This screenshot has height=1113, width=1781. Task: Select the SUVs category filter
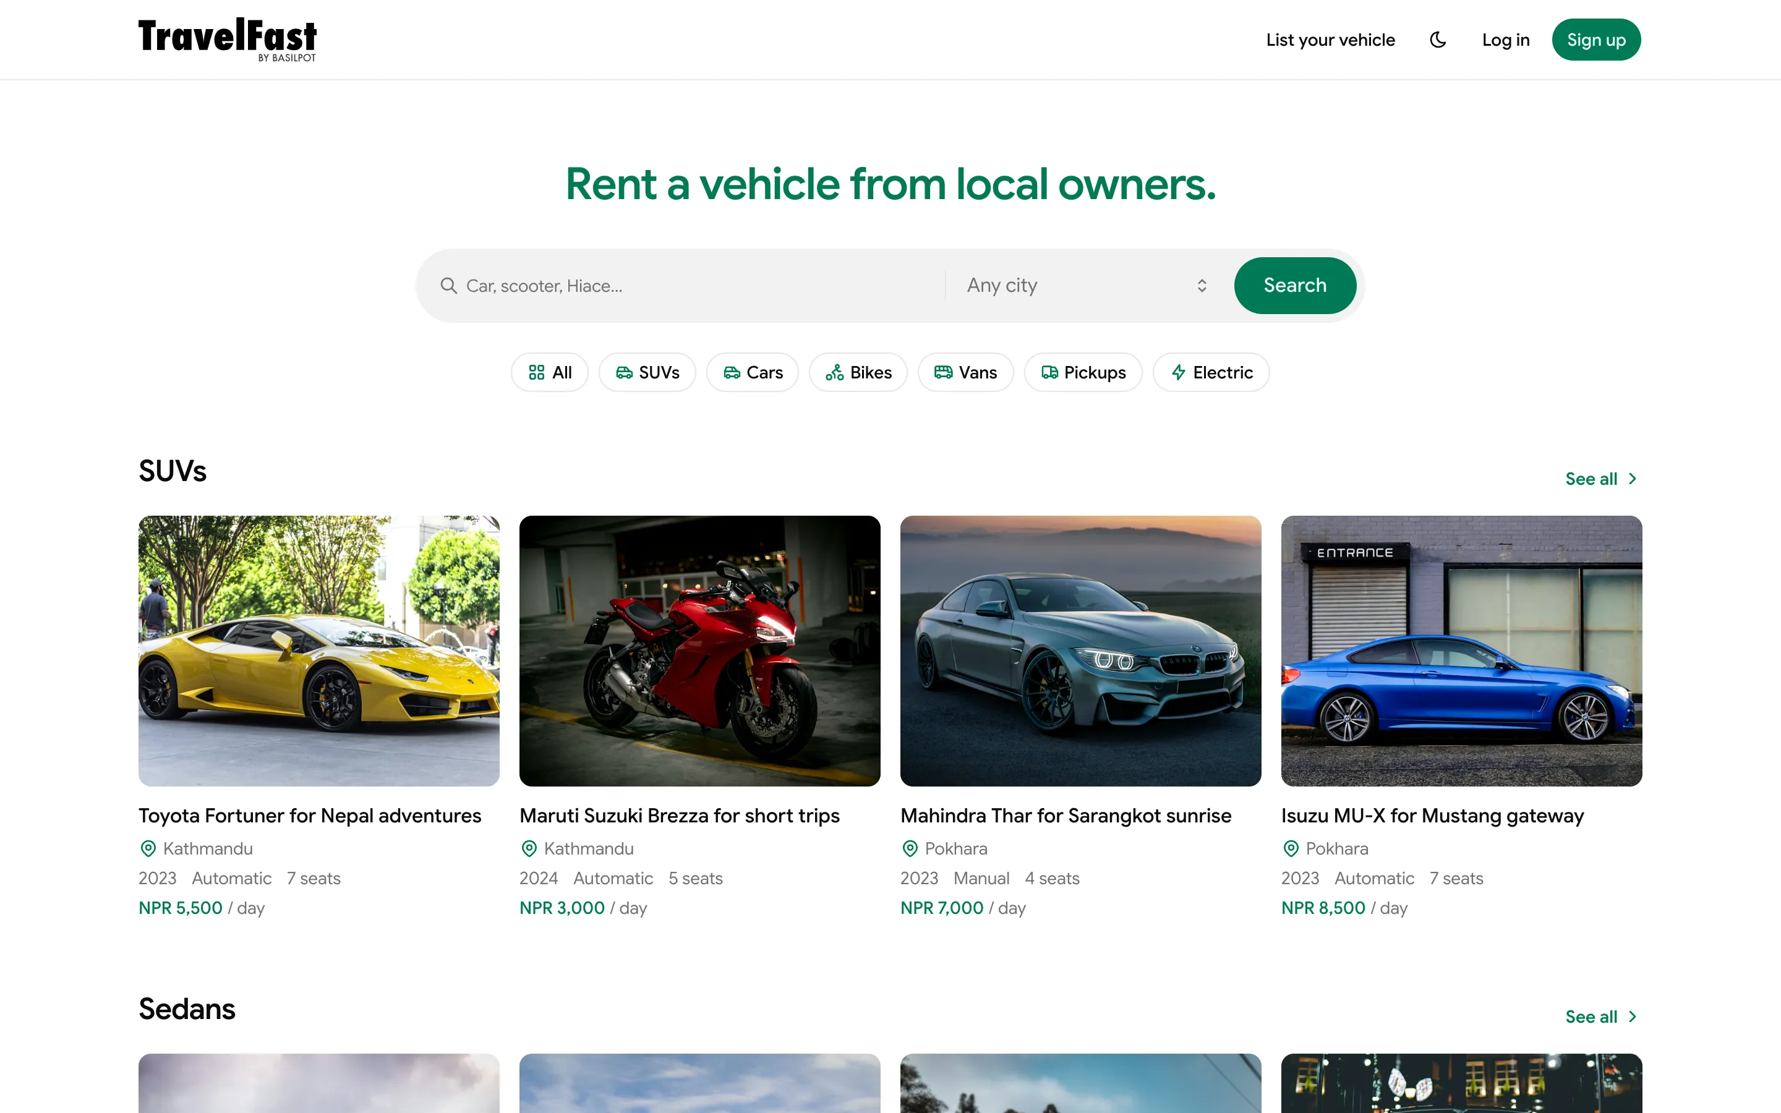(x=647, y=372)
